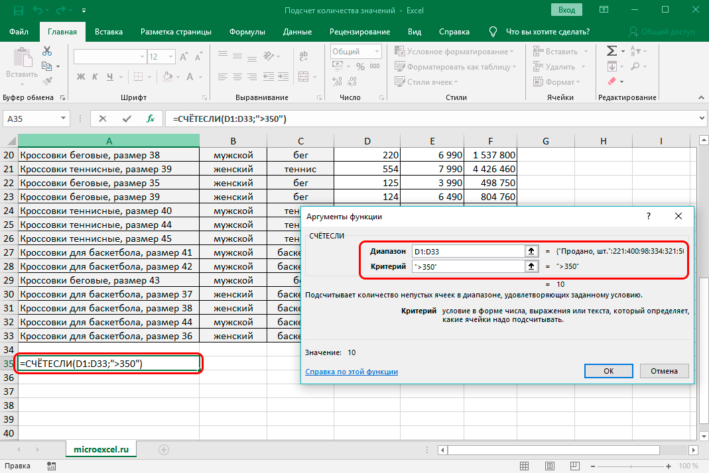Click into the Критерий input field

pos(468,266)
